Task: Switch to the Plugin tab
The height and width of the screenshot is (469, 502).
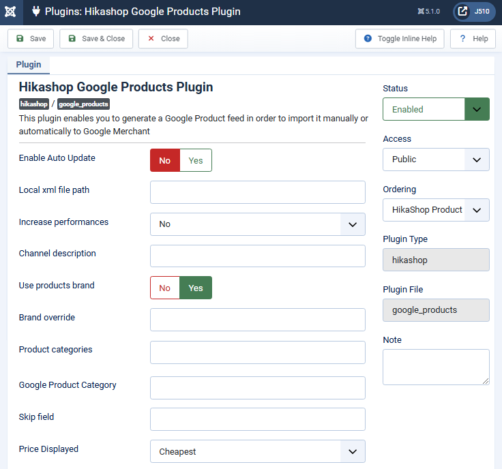Action: (29, 65)
